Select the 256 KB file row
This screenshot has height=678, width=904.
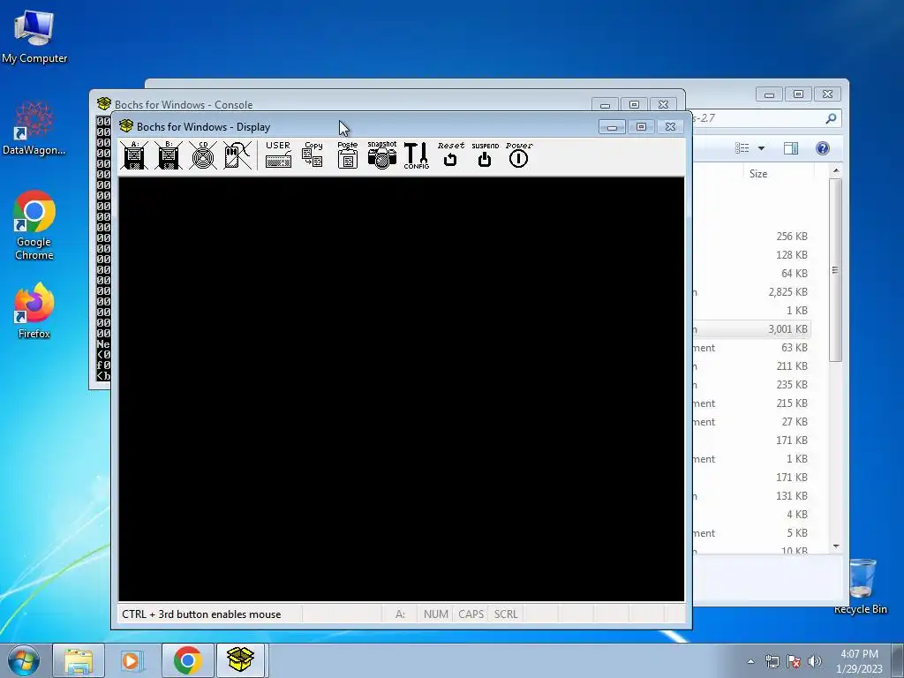pos(752,237)
